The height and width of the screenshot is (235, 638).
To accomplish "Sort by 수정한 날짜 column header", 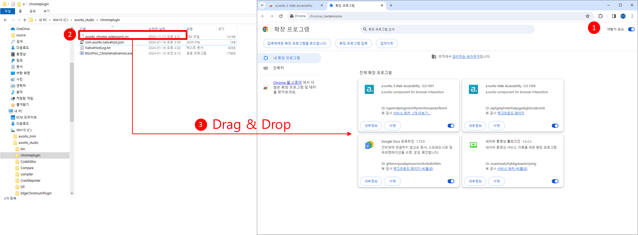I will 157,29.
